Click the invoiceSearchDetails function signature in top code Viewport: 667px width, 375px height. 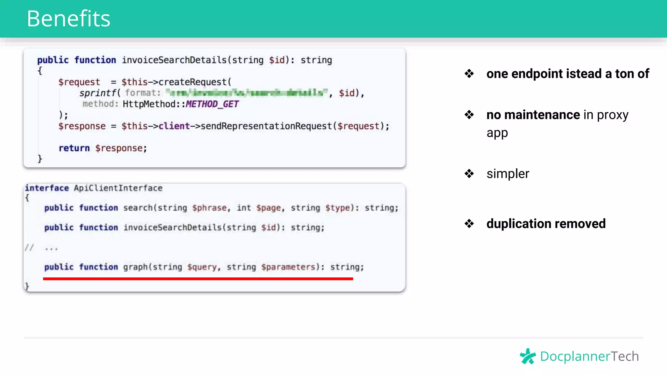point(184,60)
